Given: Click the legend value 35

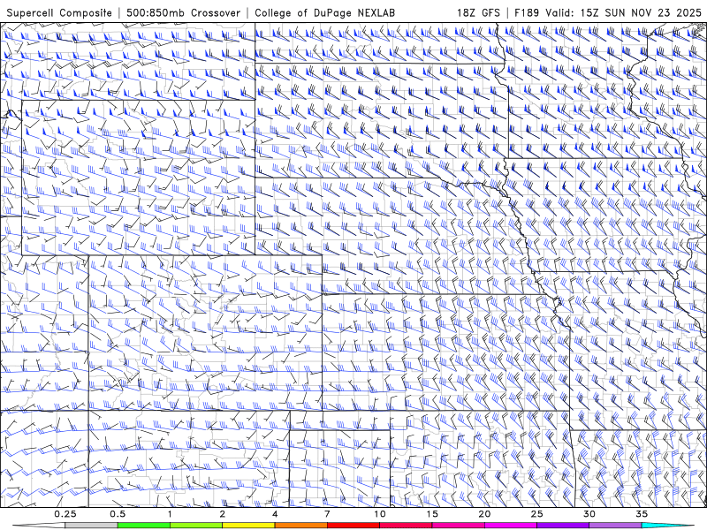Looking at the screenshot, I should pyautogui.click(x=642, y=514).
